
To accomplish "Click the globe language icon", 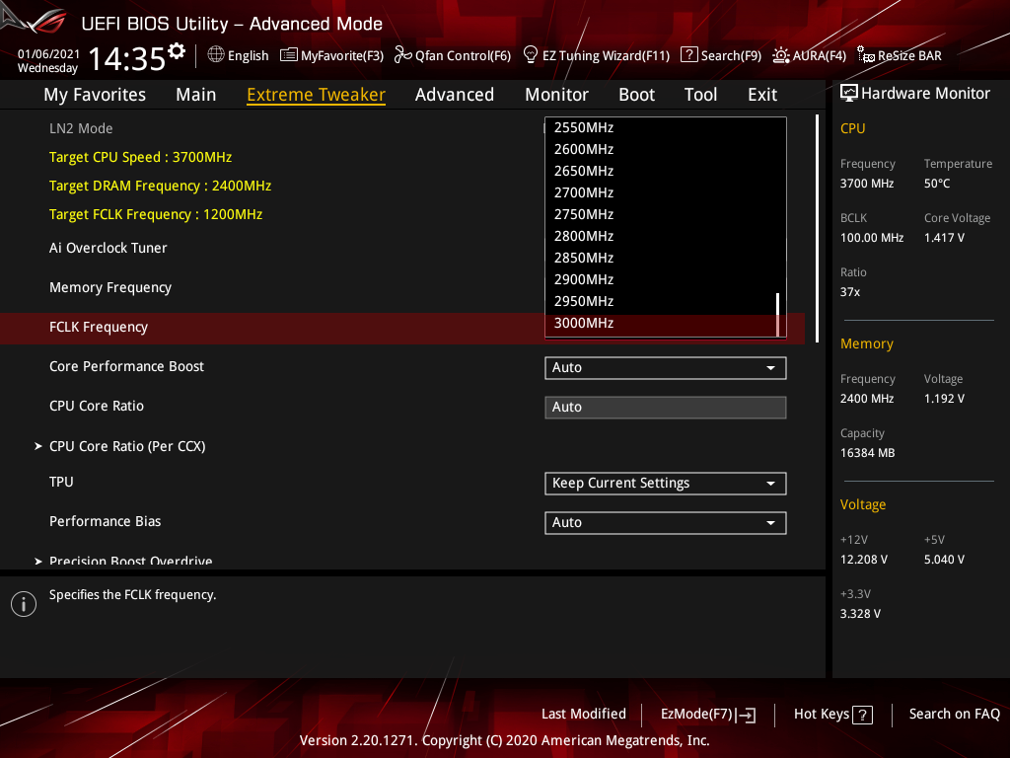I will tap(216, 55).
